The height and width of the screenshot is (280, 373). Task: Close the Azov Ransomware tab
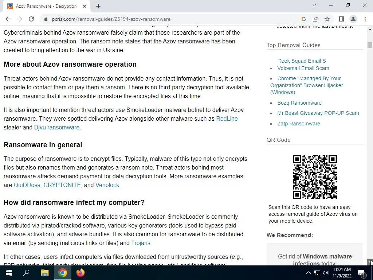[85, 7]
